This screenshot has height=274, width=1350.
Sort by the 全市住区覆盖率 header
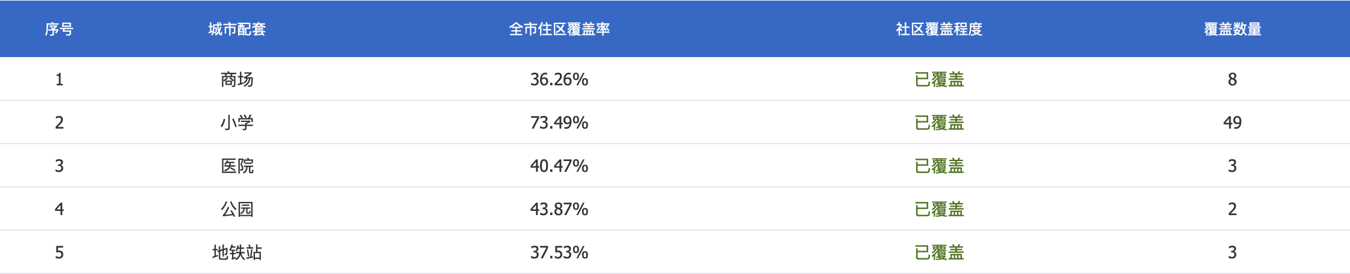click(559, 29)
